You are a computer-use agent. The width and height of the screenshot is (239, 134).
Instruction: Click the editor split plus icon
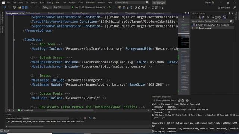point(183,17)
